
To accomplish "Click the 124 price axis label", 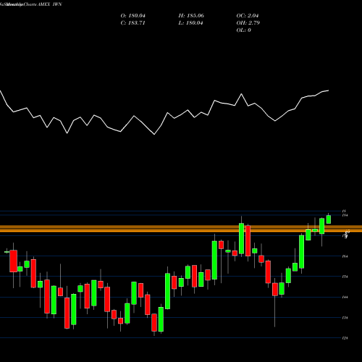I will pyautogui.click(x=345, y=338).
